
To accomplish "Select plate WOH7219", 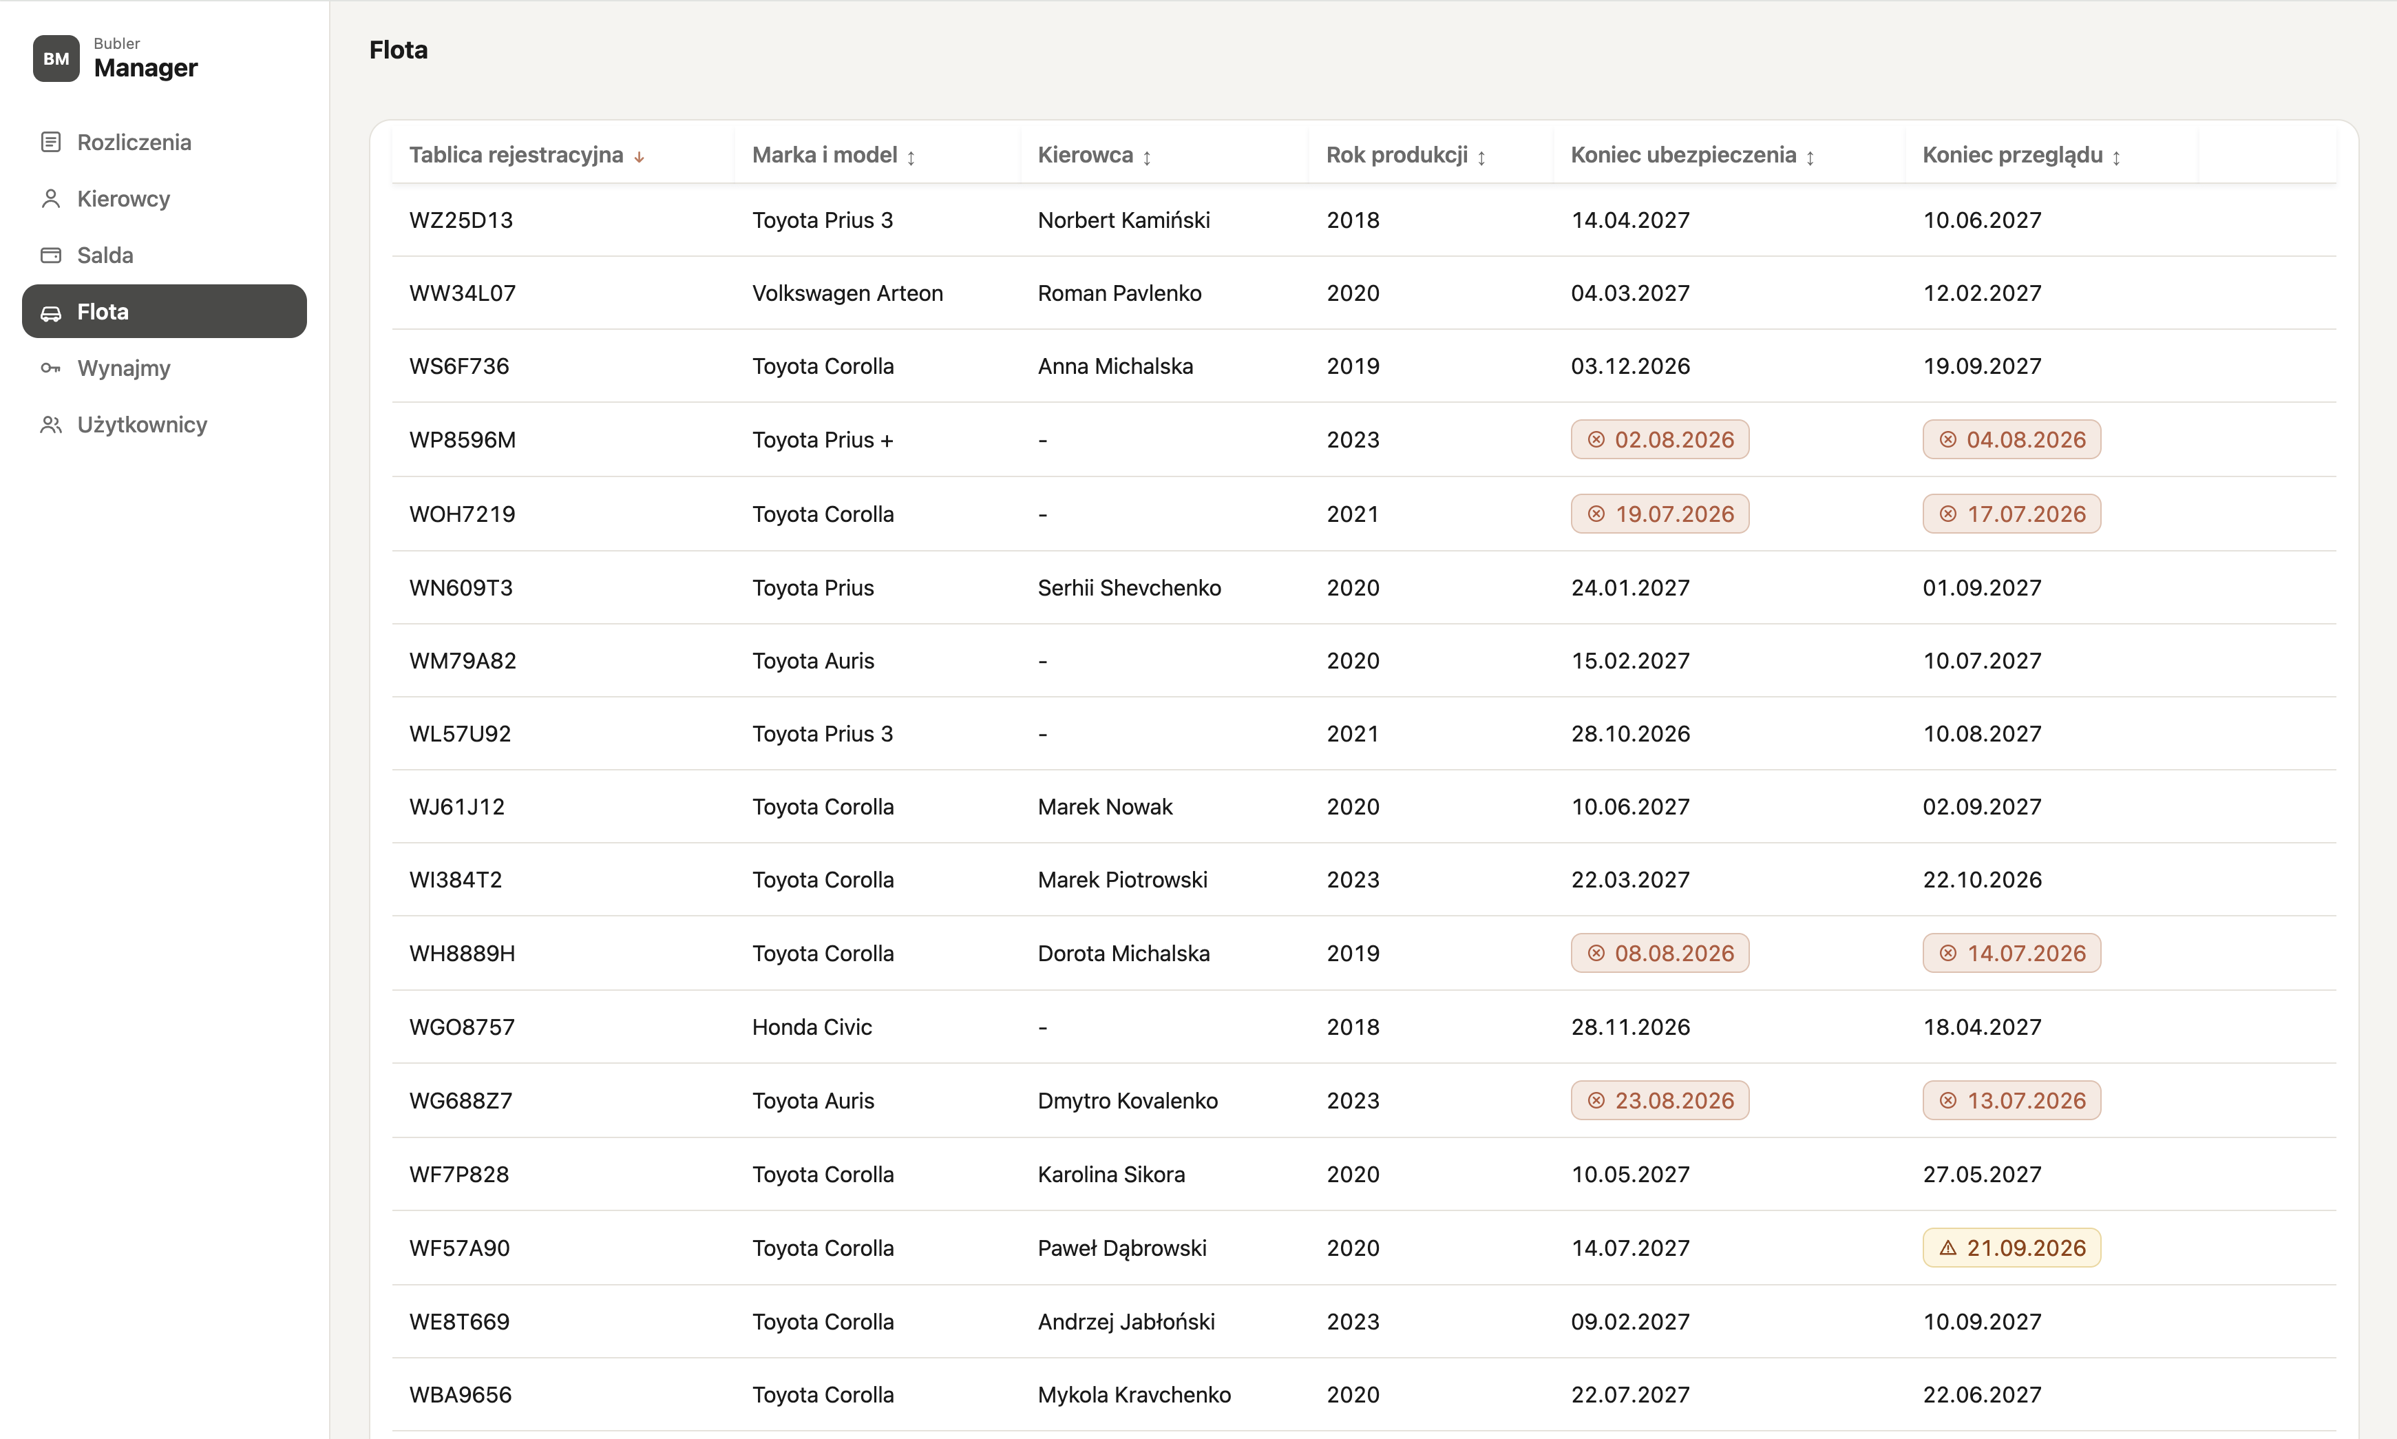I will 463,514.
